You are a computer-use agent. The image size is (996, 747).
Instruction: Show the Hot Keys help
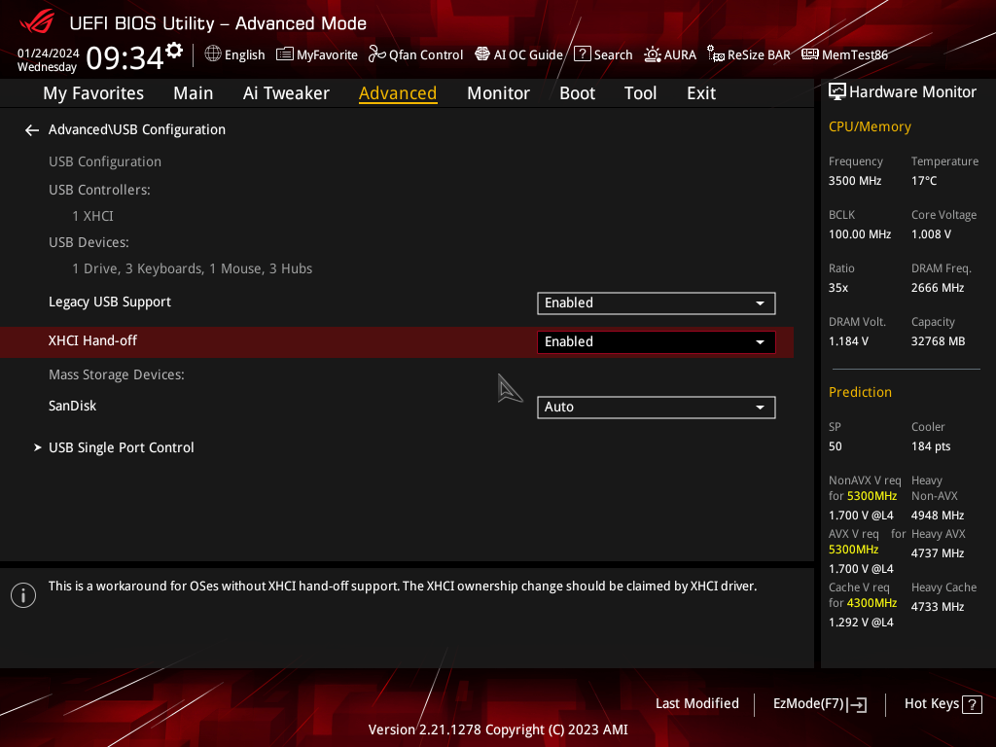tap(943, 703)
